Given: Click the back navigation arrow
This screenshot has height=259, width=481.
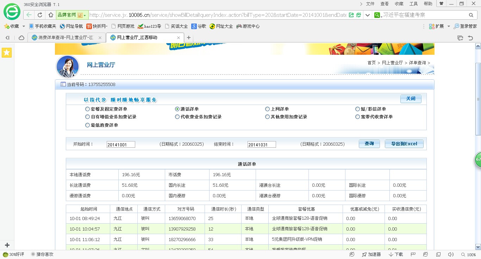Looking at the screenshot, I should (29, 15).
